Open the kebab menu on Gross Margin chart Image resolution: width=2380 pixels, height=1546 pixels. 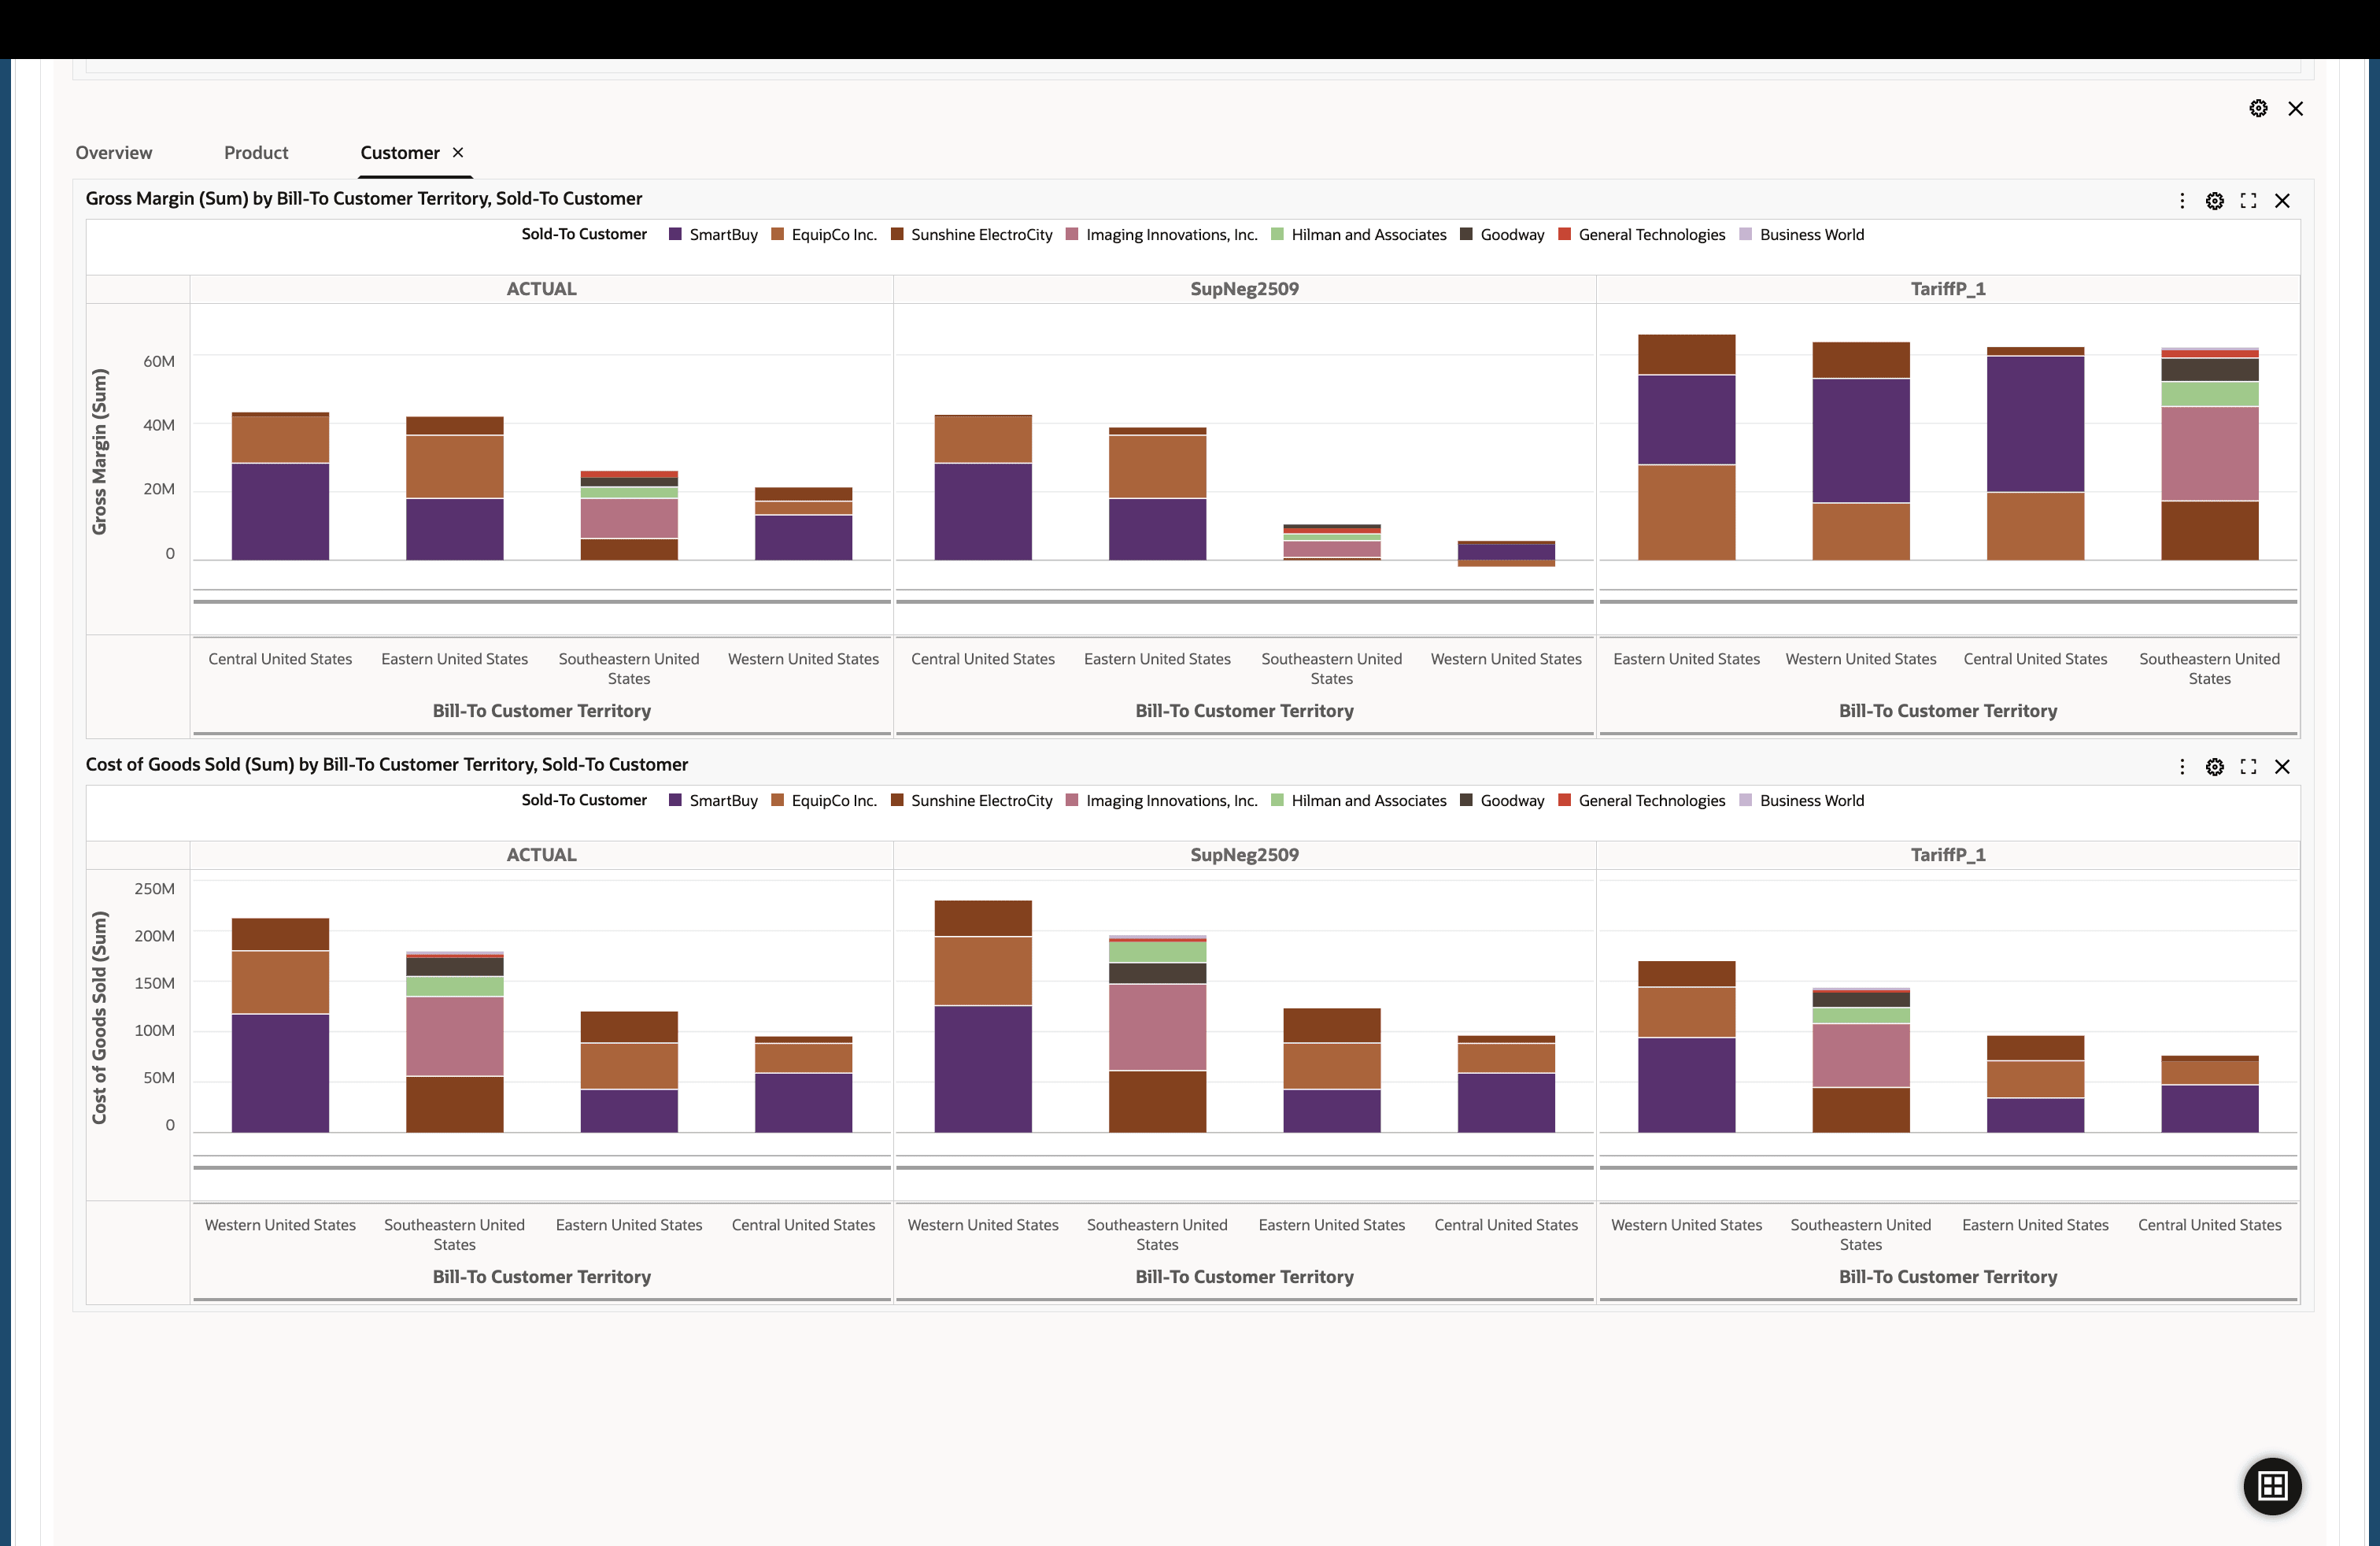click(x=2182, y=200)
